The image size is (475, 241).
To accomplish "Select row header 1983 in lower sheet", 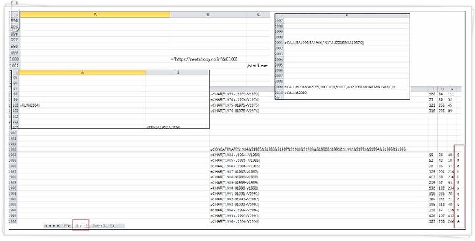I will coord(13,149).
